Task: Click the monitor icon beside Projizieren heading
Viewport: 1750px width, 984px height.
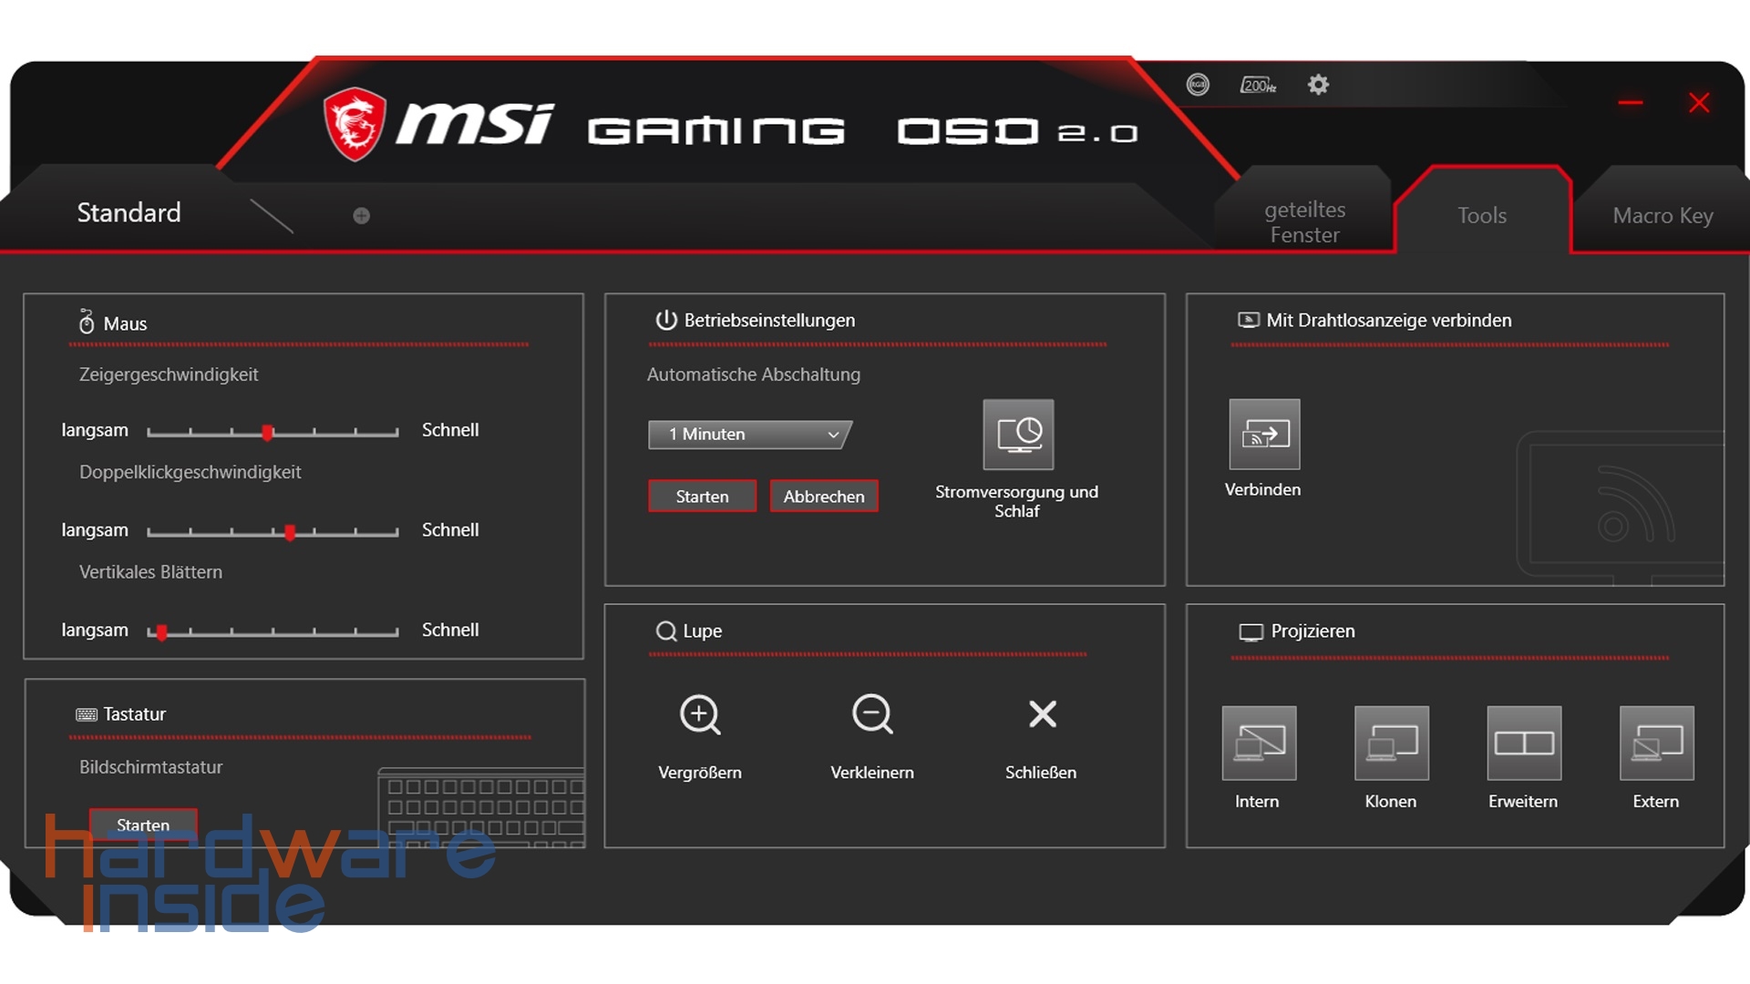Action: pyautogui.click(x=1251, y=632)
